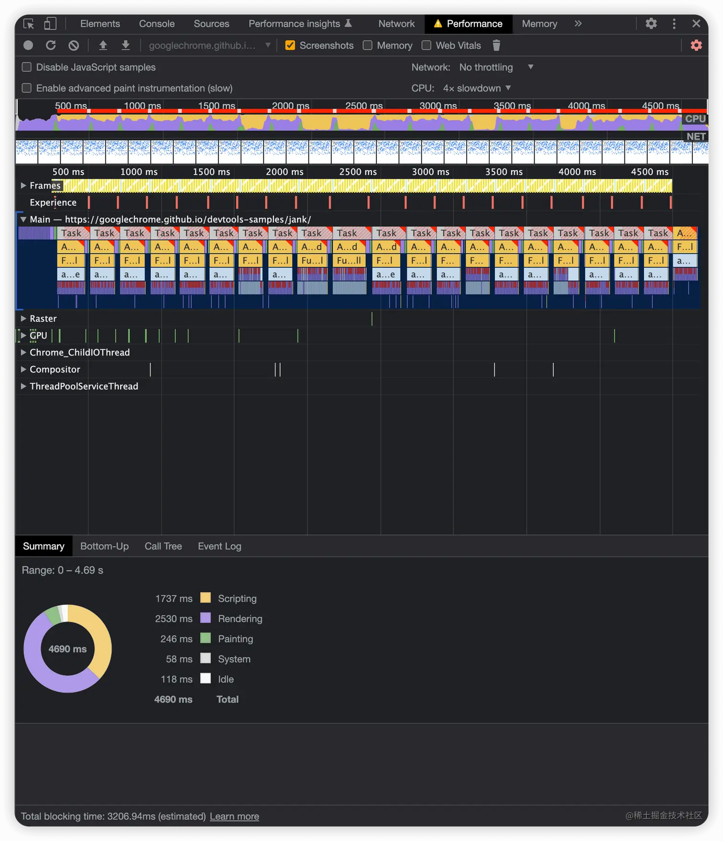Select the first Task block in Main
The height and width of the screenshot is (841, 723).
(73, 233)
